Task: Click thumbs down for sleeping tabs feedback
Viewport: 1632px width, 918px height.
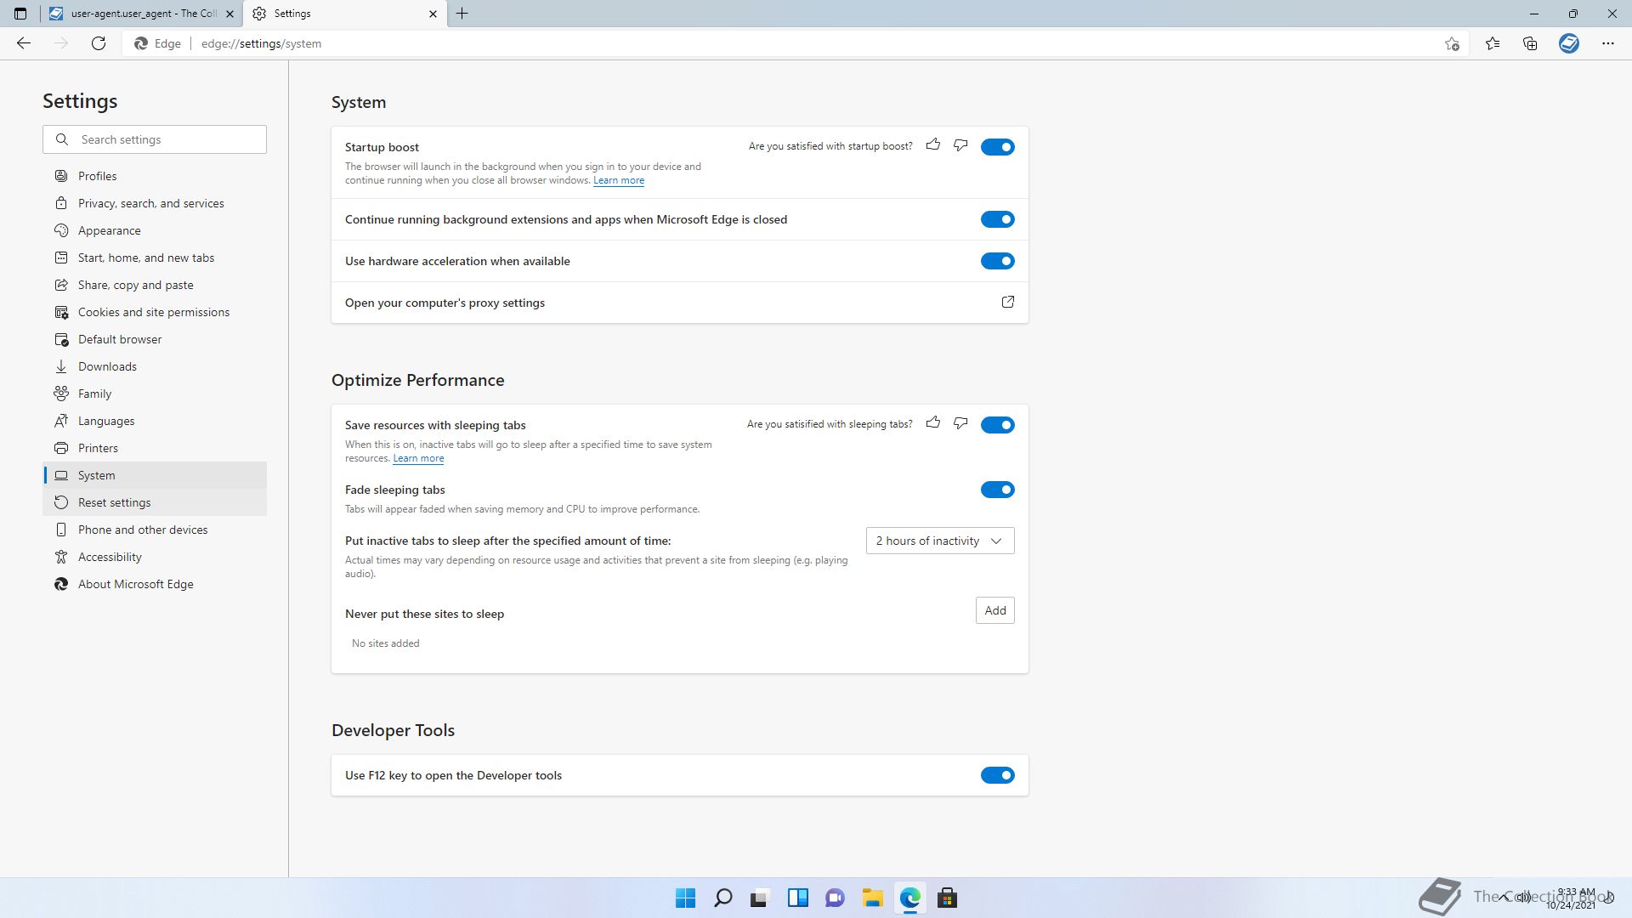Action: (x=960, y=423)
